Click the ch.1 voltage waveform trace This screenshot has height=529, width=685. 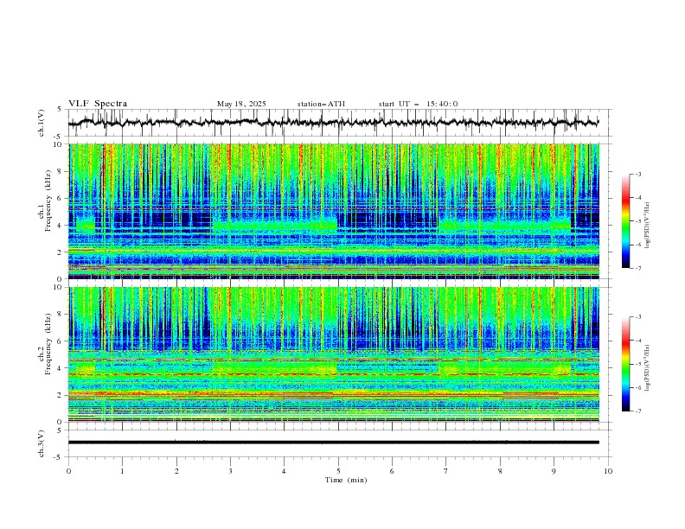coord(333,123)
